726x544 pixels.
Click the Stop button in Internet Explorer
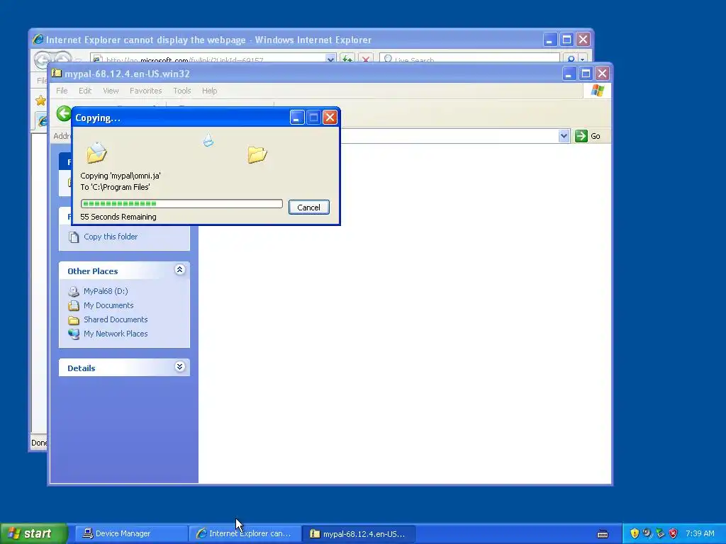(366, 59)
